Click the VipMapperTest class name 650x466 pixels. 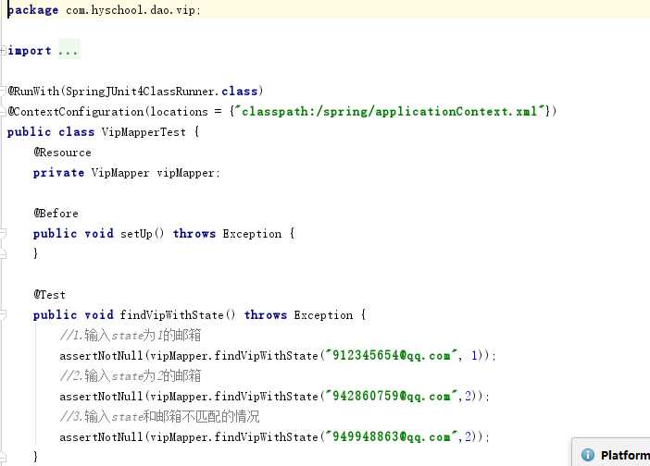(x=144, y=132)
